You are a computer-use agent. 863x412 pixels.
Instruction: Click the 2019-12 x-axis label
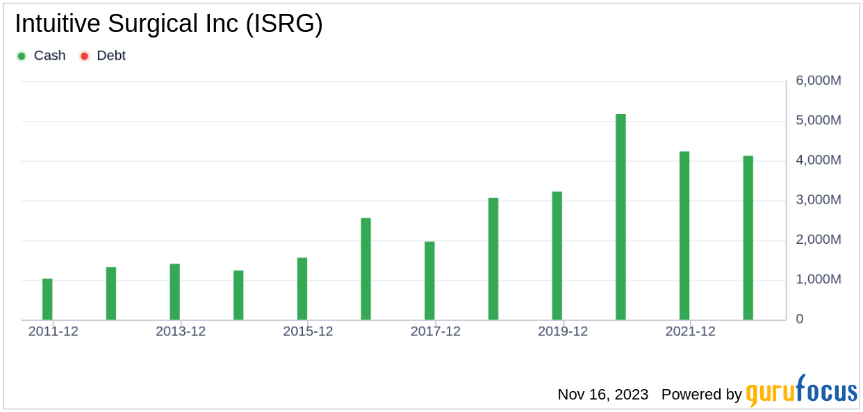[x=563, y=332]
